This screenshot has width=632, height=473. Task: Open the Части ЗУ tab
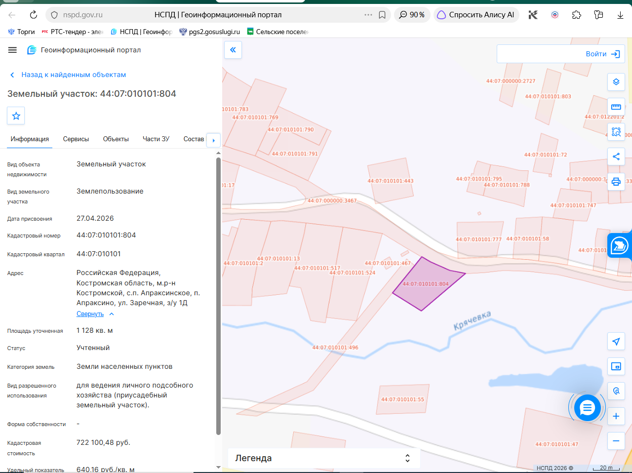tap(156, 139)
